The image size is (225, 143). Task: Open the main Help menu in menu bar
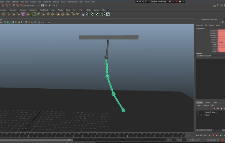pos(93,2)
